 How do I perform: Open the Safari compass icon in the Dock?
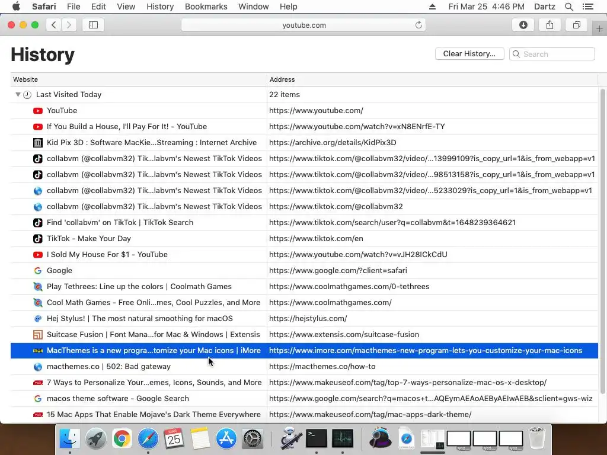(148, 438)
